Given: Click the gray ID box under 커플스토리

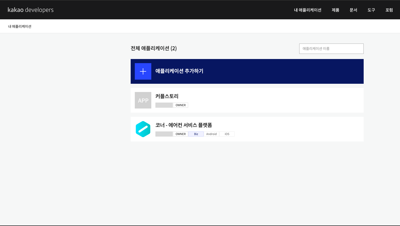Looking at the screenshot, I should pos(164,105).
